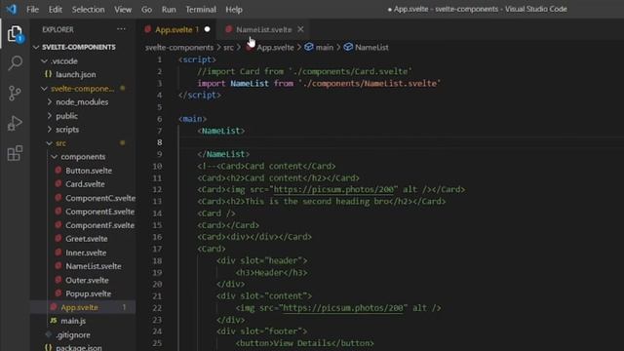Open the Run menu
This screenshot has height=351, width=624.
[169, 9]
